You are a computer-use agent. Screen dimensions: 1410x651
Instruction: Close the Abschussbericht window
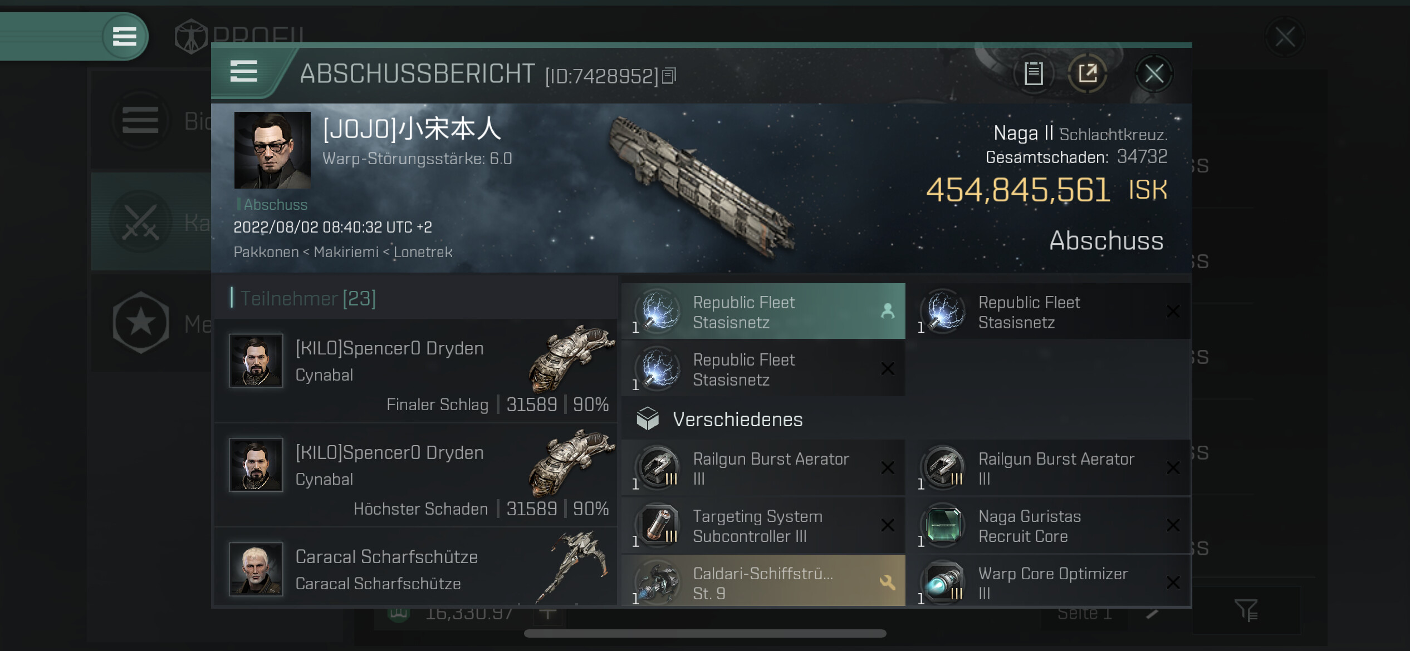pyautogui.click(x=1154, y=73)
